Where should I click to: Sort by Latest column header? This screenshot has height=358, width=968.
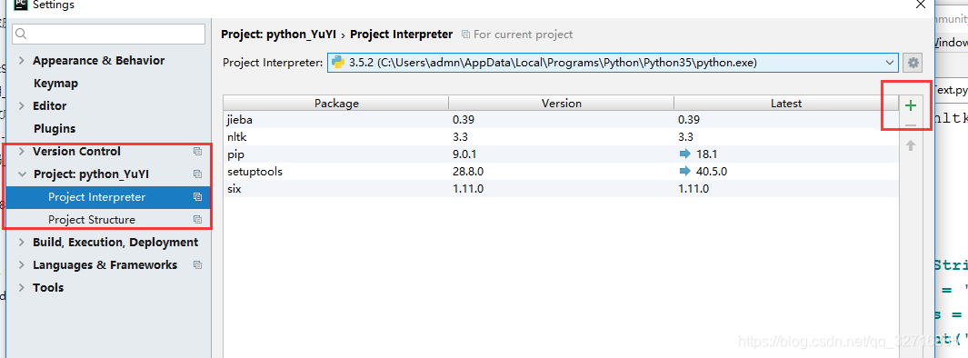tap(786, 103)
